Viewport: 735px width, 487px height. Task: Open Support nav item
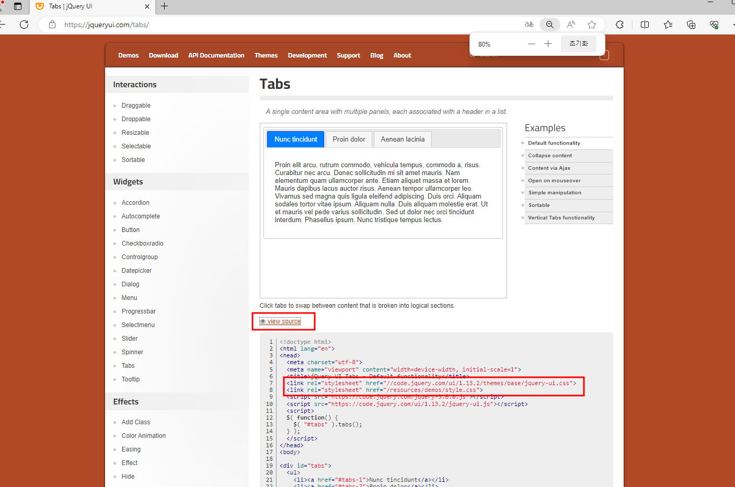click(x=349, y=55)
